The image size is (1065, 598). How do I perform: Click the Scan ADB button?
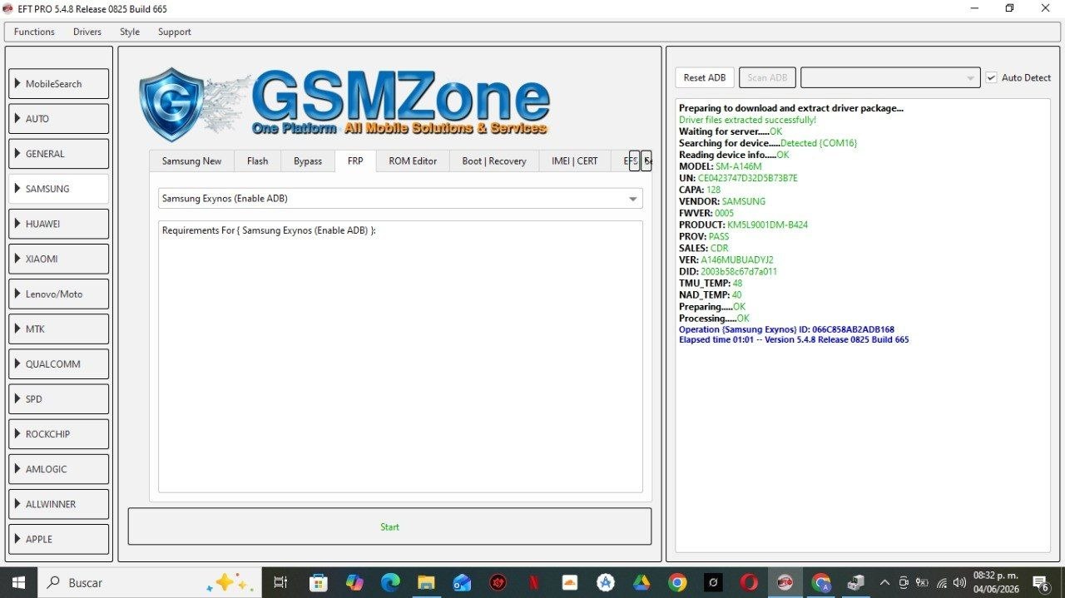point(767,77)
